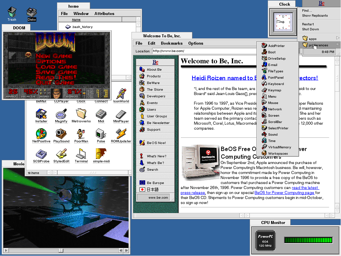Open Japanese language sidebar link

click(156, 189)
